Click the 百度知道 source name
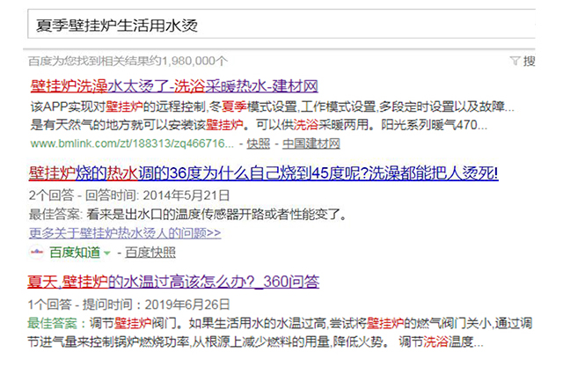Viewport: 563px width, 367px height. (74, 253)
